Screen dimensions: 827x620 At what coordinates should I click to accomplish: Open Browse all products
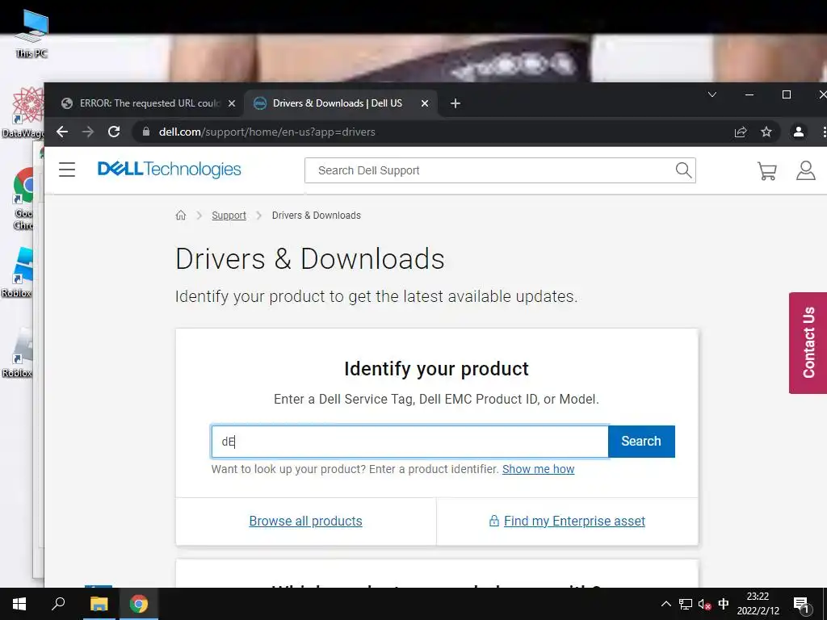305,521
